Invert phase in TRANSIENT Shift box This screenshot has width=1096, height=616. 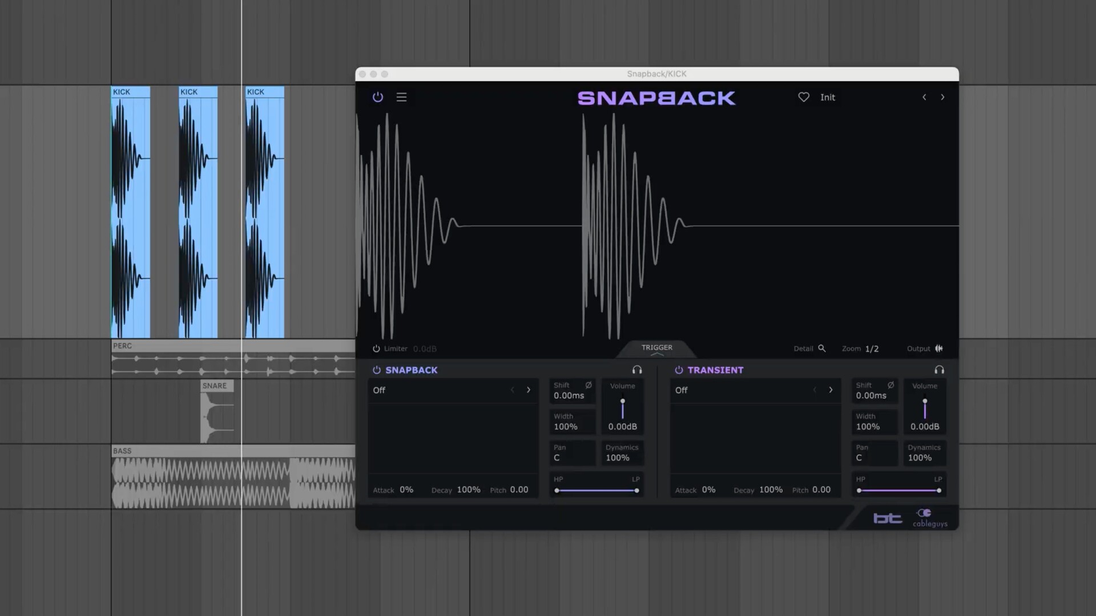[890, 385]
